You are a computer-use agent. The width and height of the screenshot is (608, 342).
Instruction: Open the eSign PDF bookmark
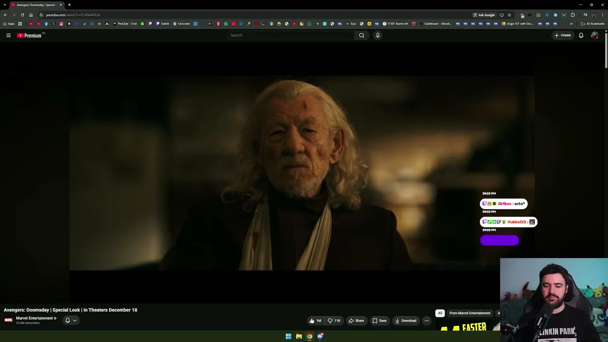pyautogui.click(x=518, y=24)
